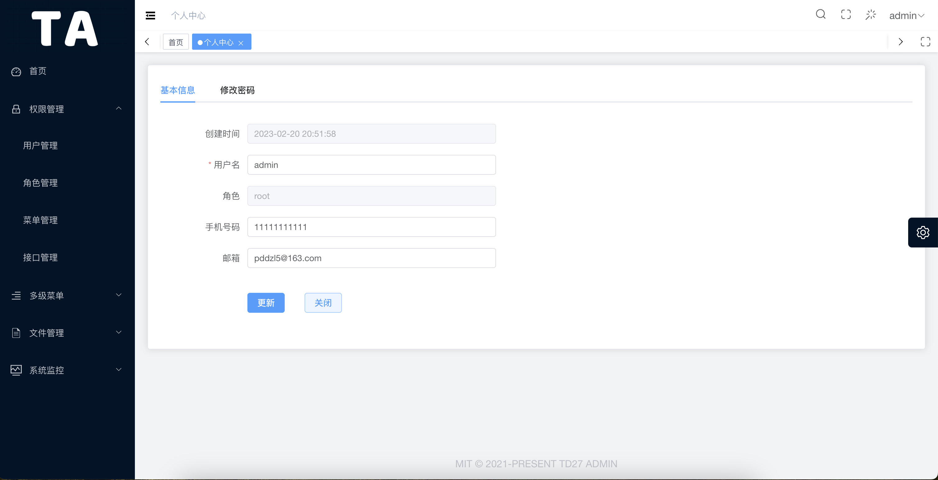
Task: Click into the 邮箱 input field
Action: tap(371, 258)
